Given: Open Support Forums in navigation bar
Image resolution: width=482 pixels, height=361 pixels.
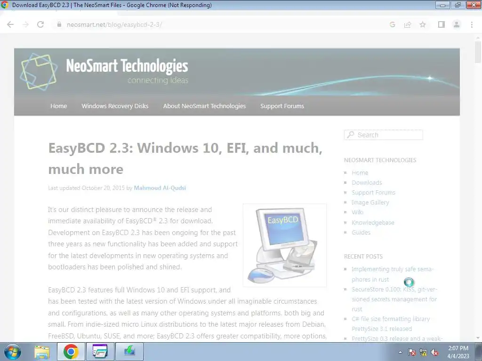Looking at the screenshot, I should point(282,106).
